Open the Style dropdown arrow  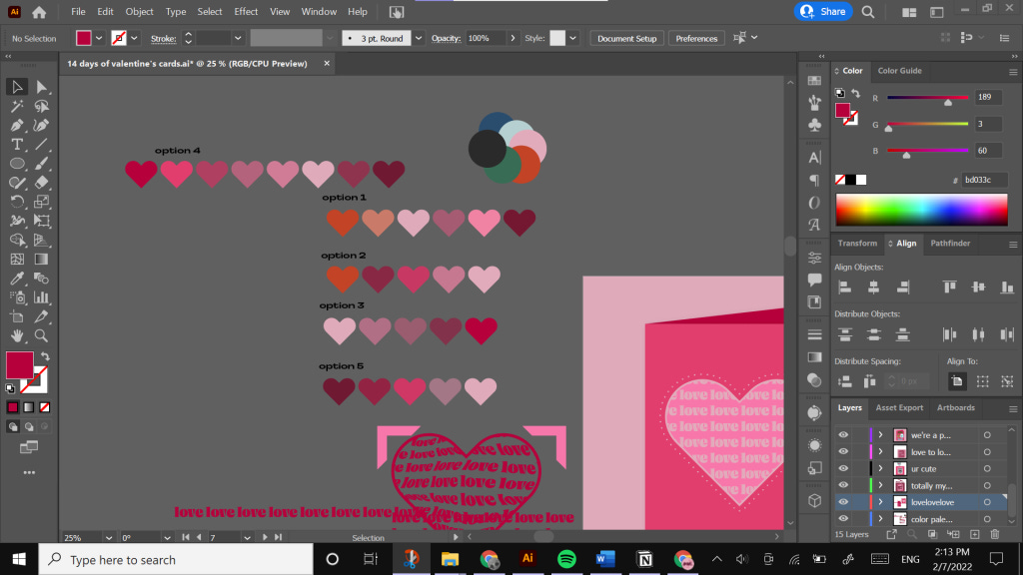click(x=572, y=39)
